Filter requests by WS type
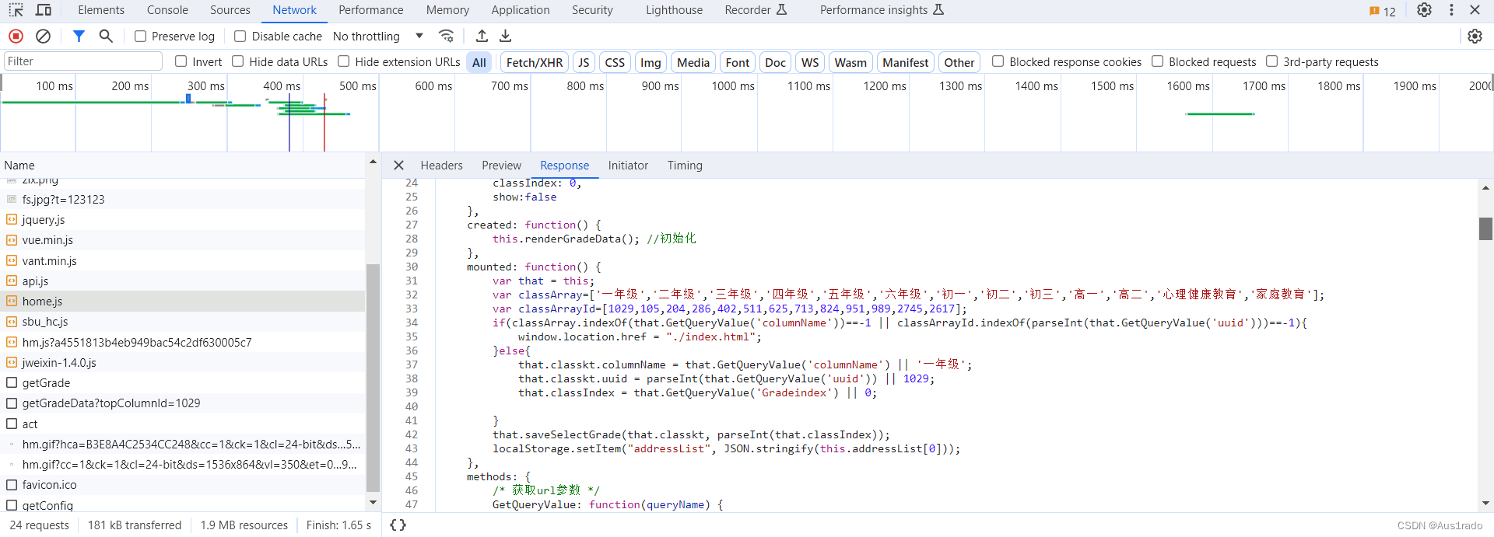 pyautogui.click(x=810, y=62)
